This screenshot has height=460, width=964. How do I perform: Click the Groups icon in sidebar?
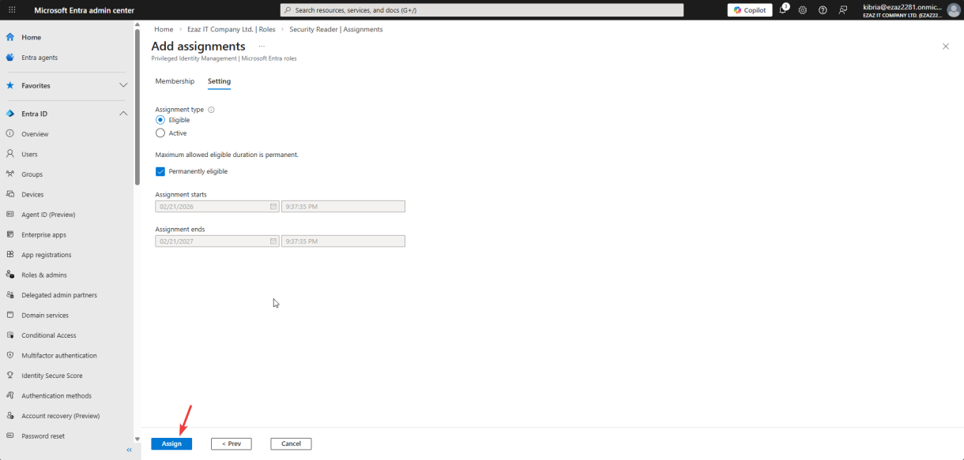point(10,174)
